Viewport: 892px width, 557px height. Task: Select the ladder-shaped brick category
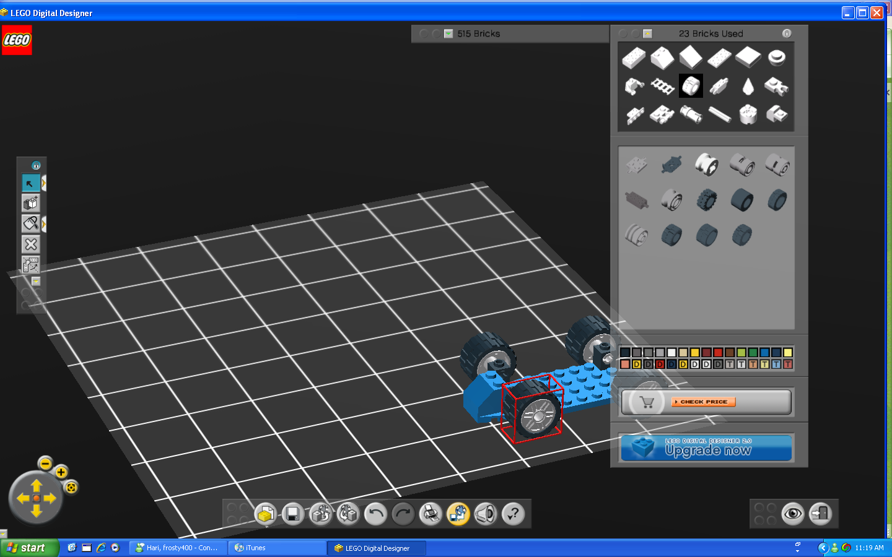[x=662, y=86]
